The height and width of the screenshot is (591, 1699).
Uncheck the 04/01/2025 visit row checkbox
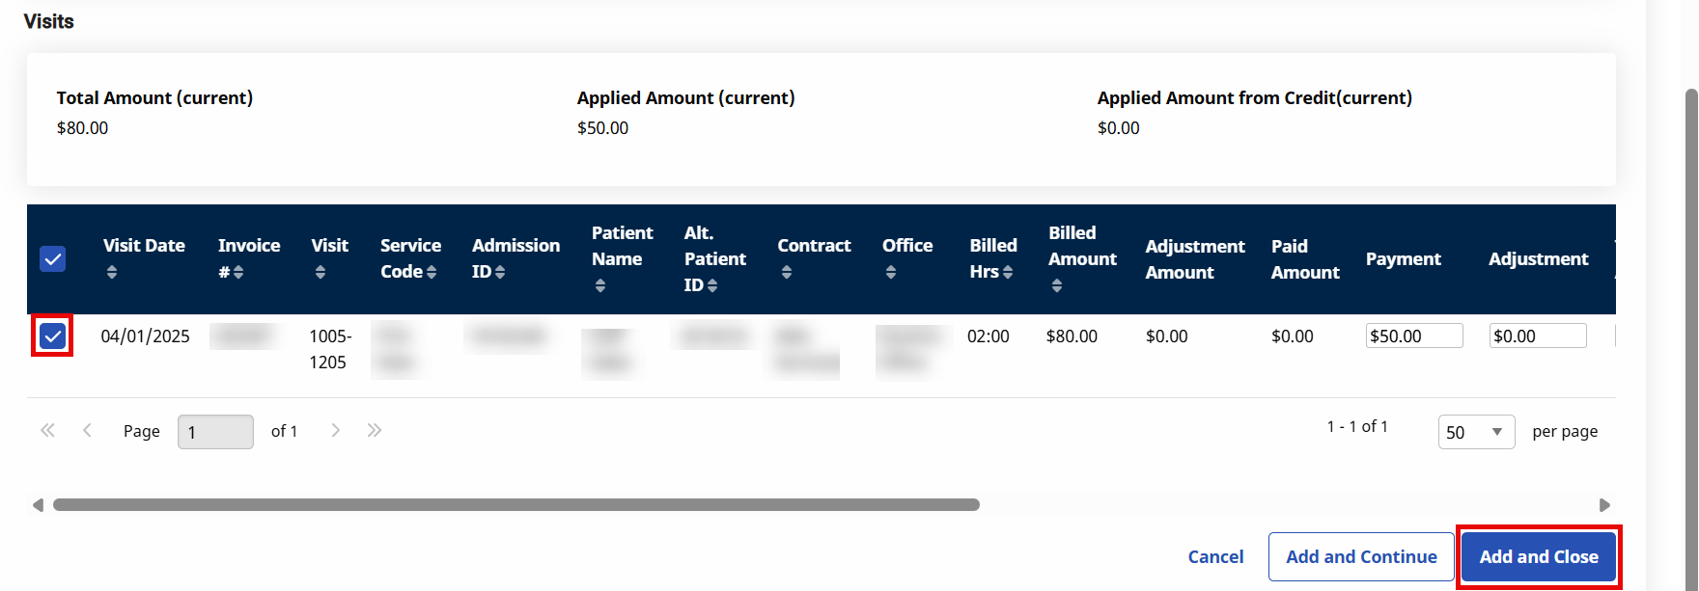[x=53, y=336]
